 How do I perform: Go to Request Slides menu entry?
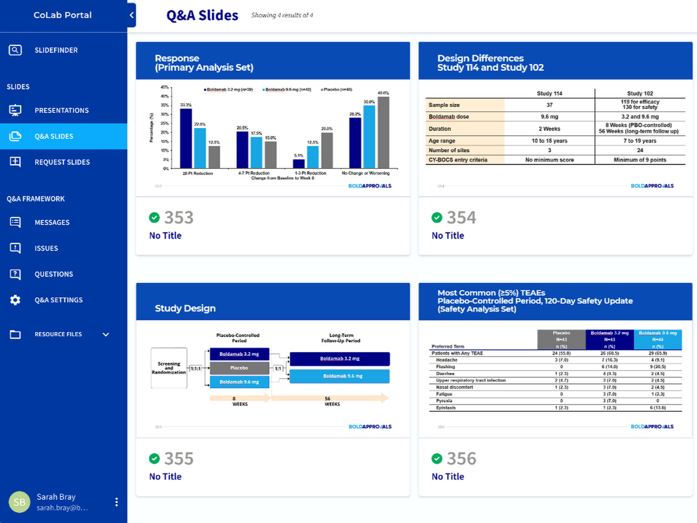[62, 162]
